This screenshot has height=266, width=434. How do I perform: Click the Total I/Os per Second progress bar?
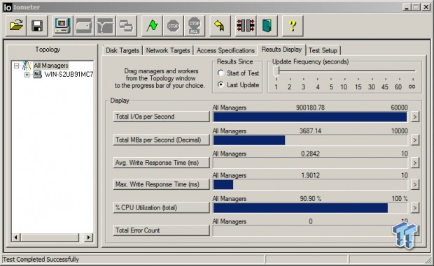point(310,117)
